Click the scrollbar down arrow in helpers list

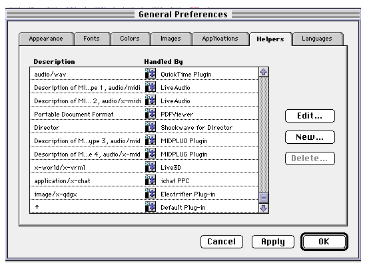[264, 208]
